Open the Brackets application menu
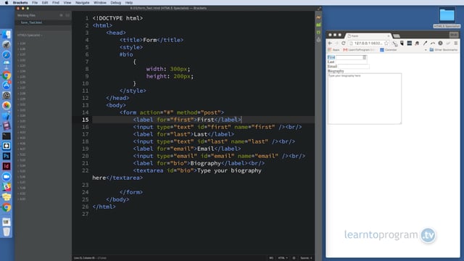The height and width of the screenshot is (261, 464). (20, 3)
